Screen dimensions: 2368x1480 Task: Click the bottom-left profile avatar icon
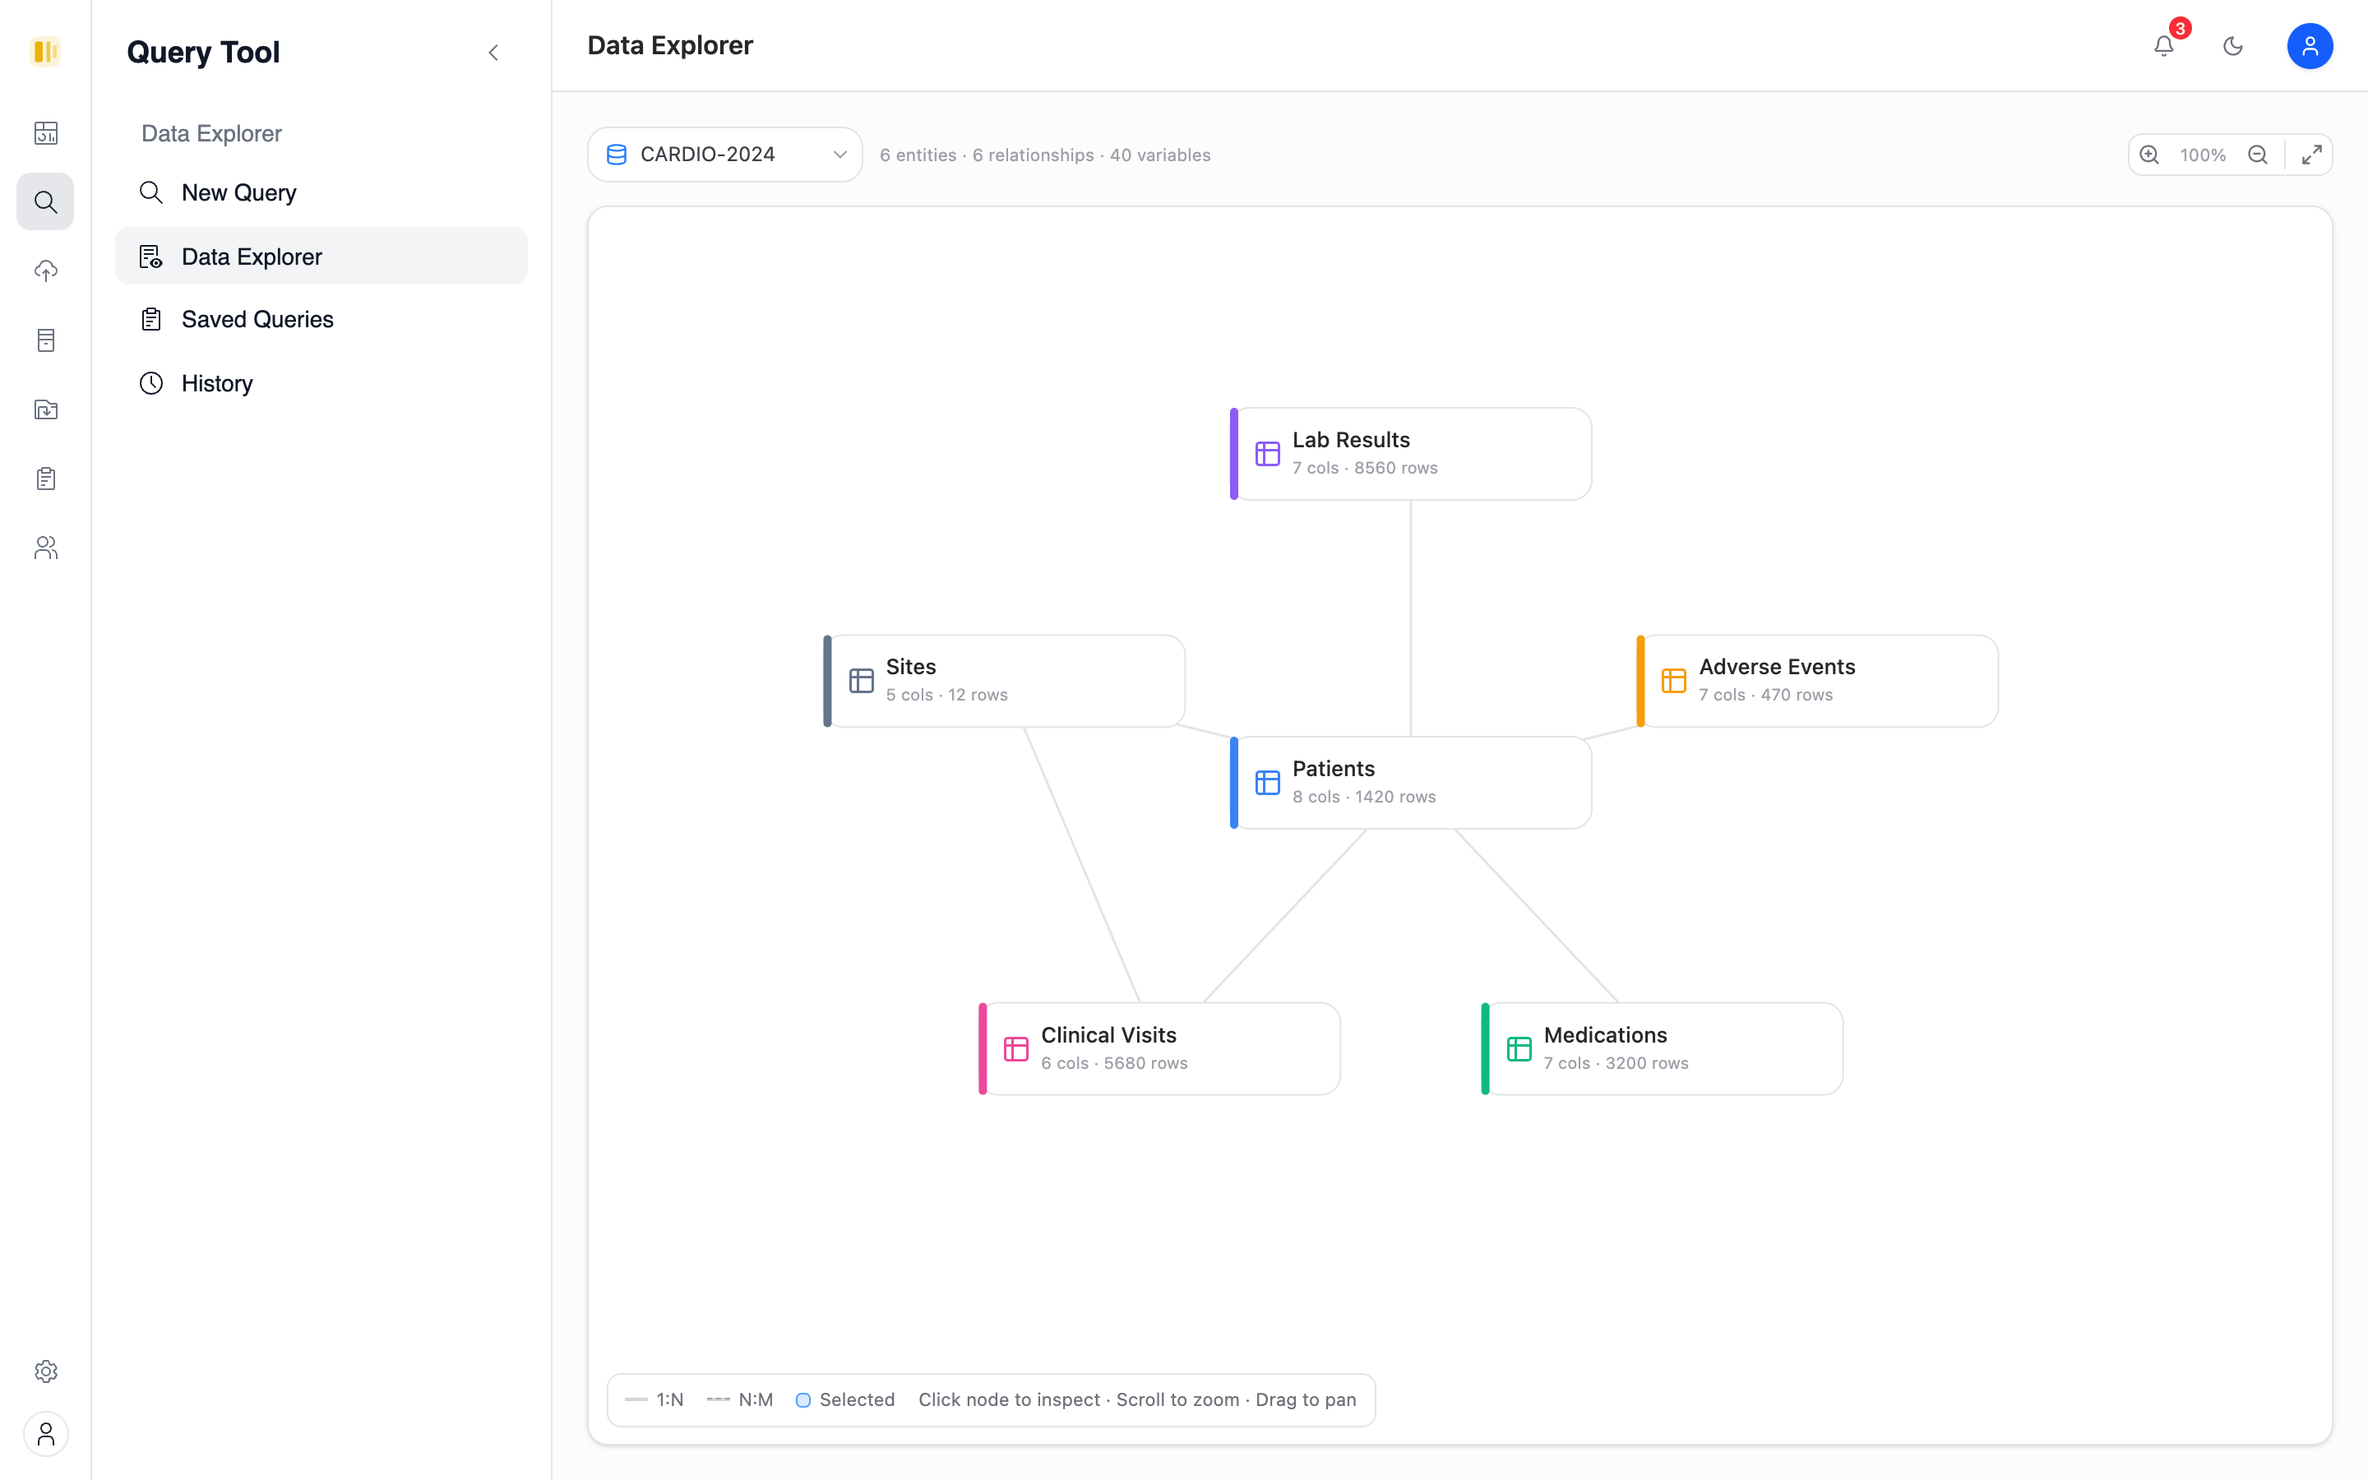tap(45, 1434)
